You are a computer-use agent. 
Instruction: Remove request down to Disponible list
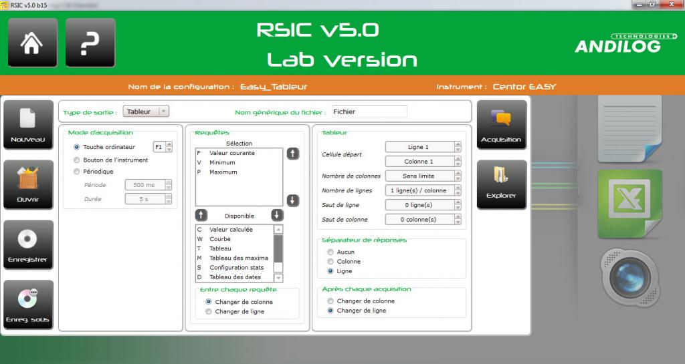pyautogui.click(x=277, y=215)
